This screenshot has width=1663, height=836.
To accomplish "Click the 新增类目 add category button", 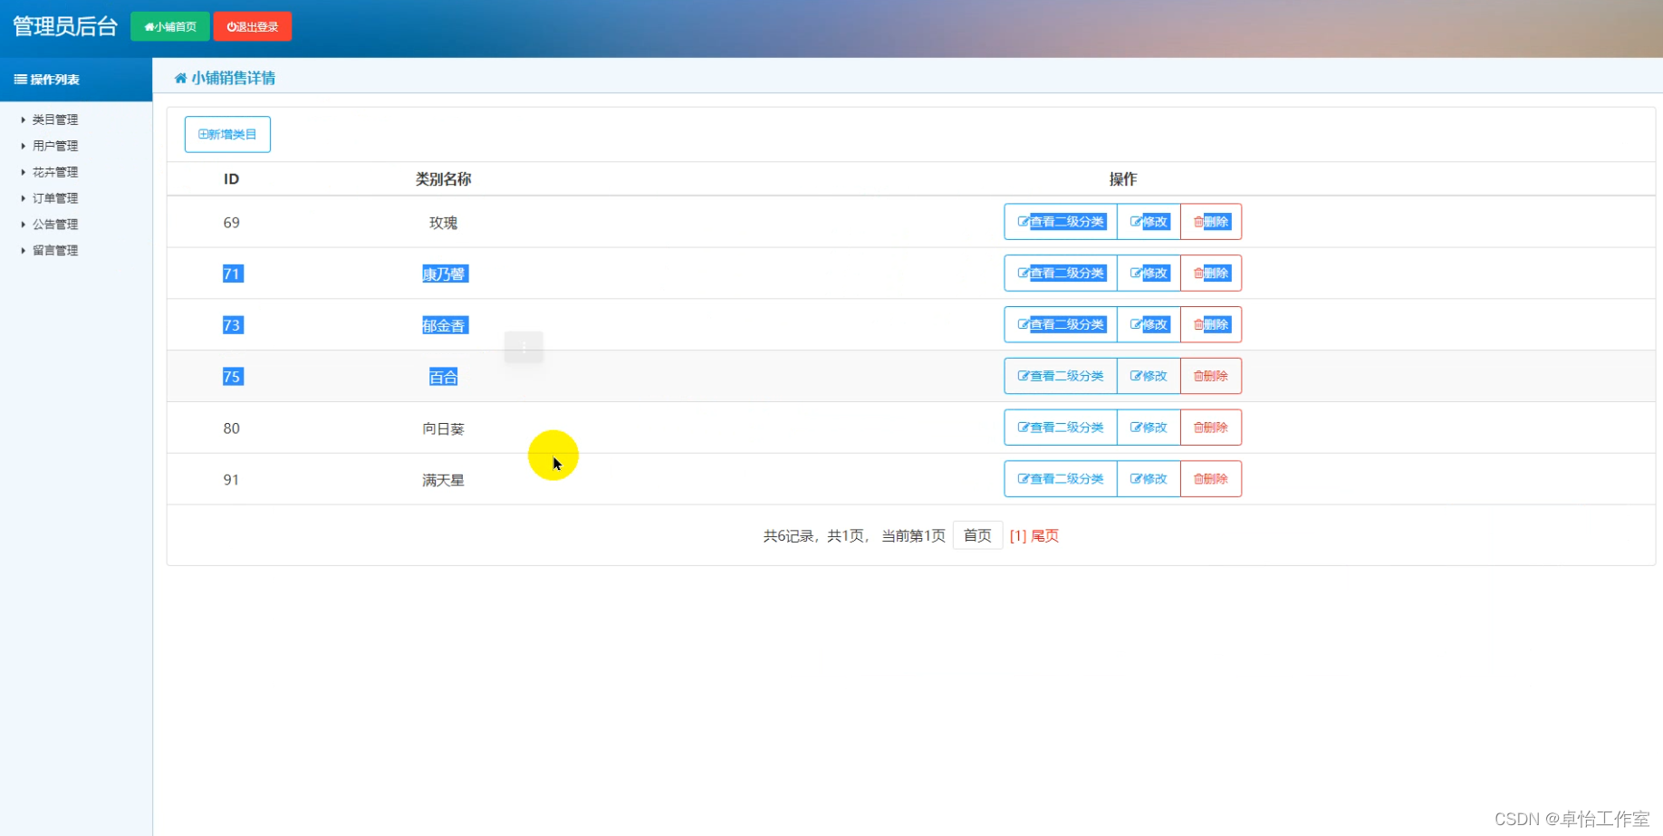I will pos(227,134).
